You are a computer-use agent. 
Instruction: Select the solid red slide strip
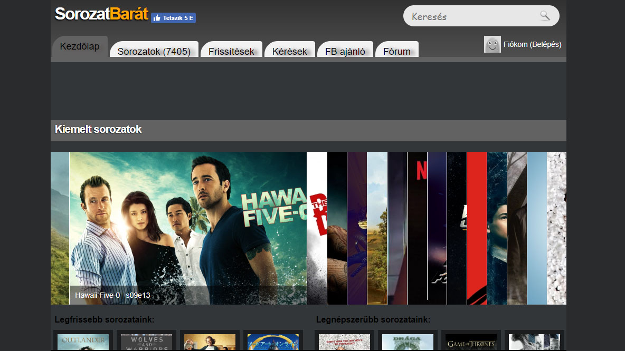[477, 228]
